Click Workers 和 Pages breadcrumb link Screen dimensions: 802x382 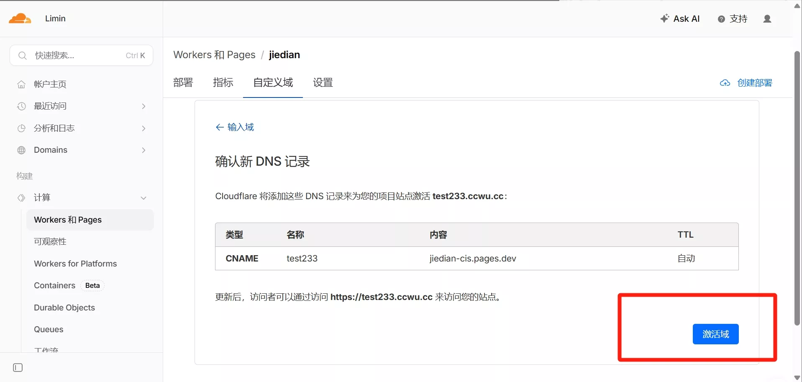214,55
